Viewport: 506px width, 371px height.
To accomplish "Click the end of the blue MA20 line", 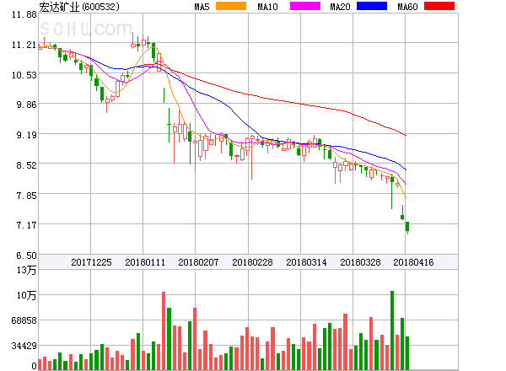I will tap(406, 169).
